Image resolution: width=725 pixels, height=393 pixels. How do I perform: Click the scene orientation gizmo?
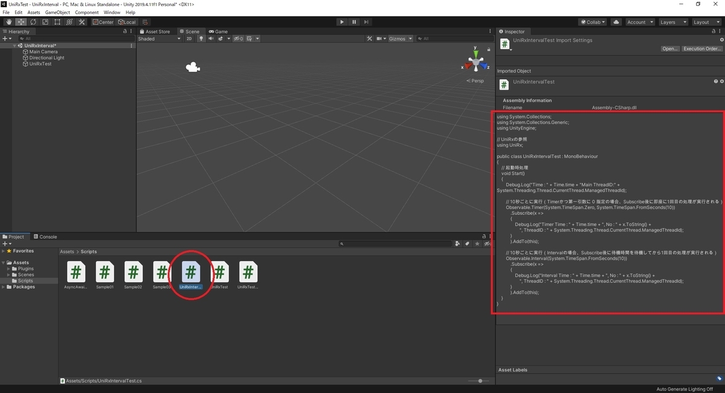click(x=476, y=62)
